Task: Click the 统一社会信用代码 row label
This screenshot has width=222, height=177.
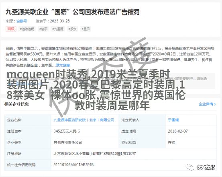Action: click(x=21, y=165)
